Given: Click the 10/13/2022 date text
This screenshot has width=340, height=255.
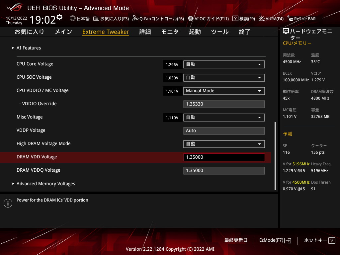Looking at the screenshot, I should click(17, 18).
